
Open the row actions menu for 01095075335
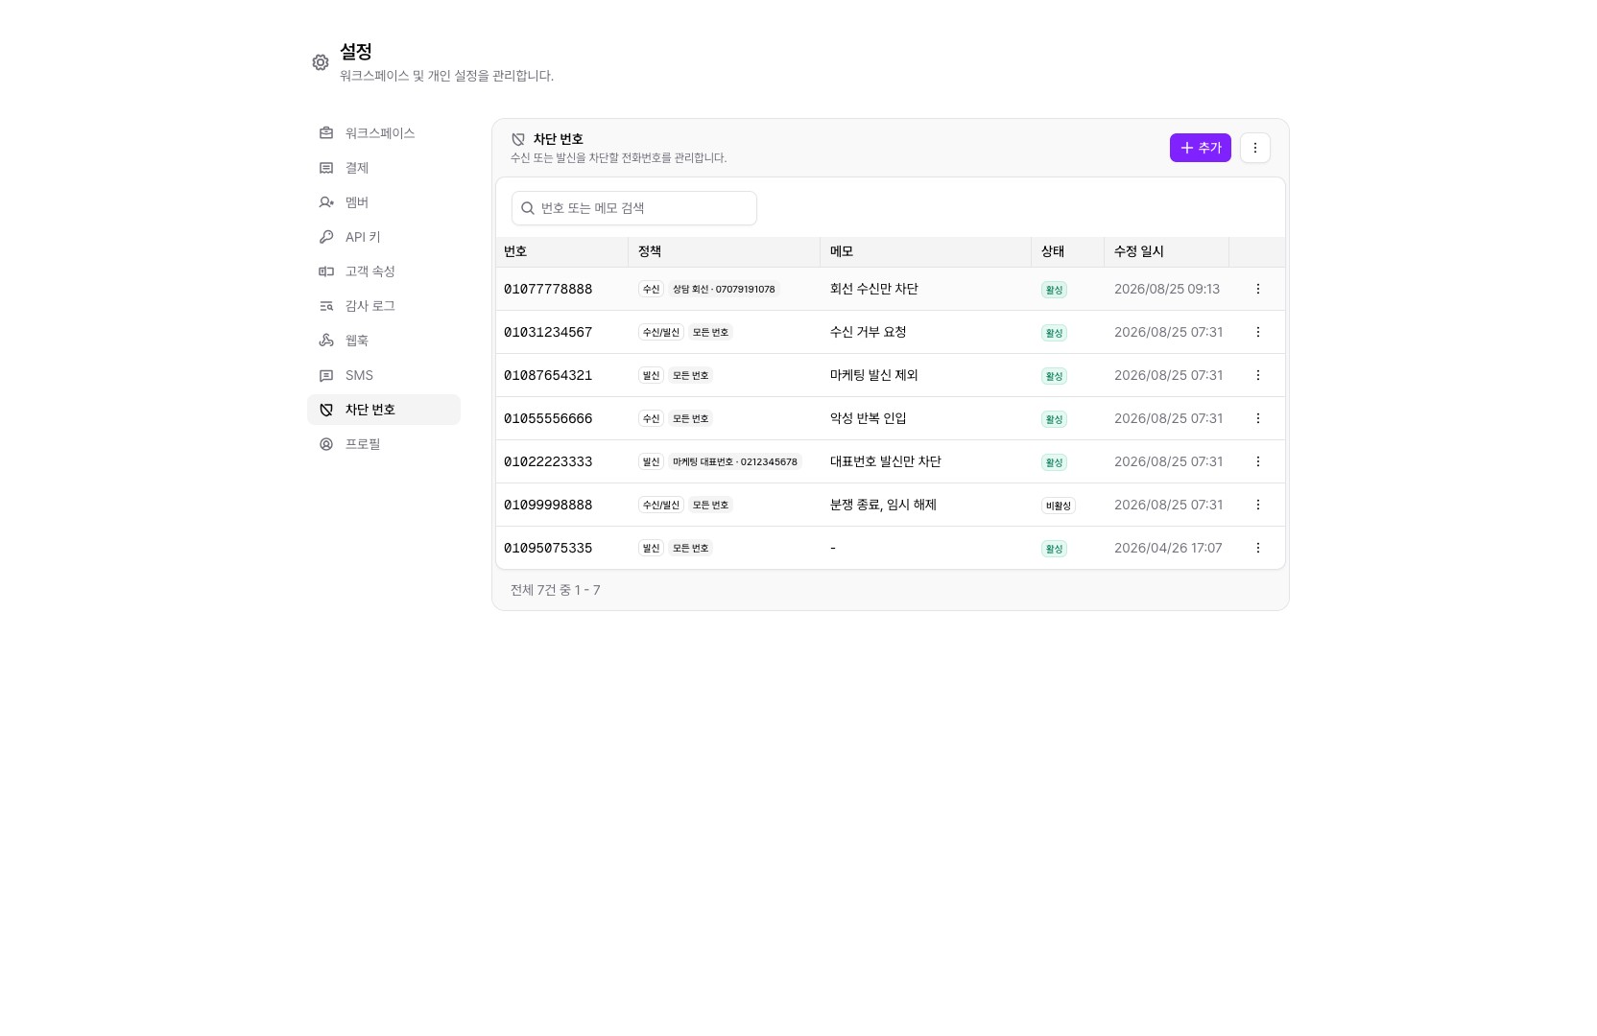1258,548
